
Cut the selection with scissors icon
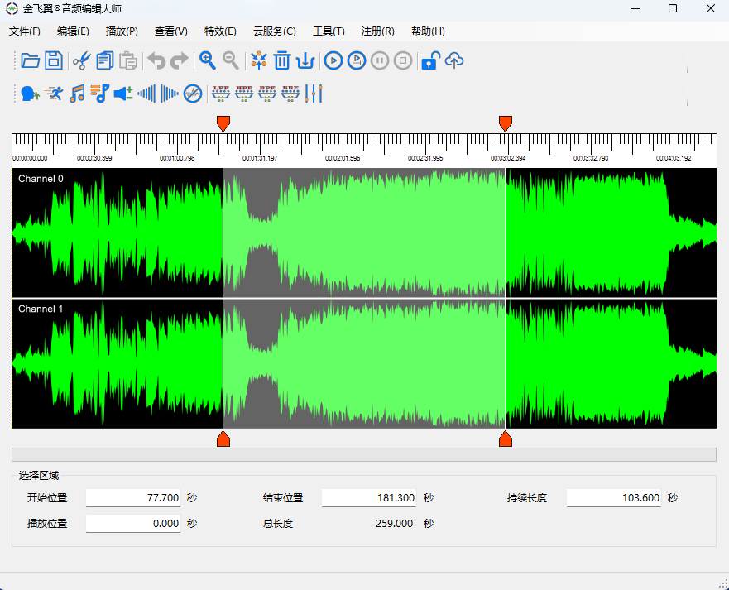(81, 60)
